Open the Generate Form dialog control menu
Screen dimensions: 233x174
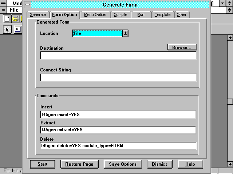(x=27, y=5)
